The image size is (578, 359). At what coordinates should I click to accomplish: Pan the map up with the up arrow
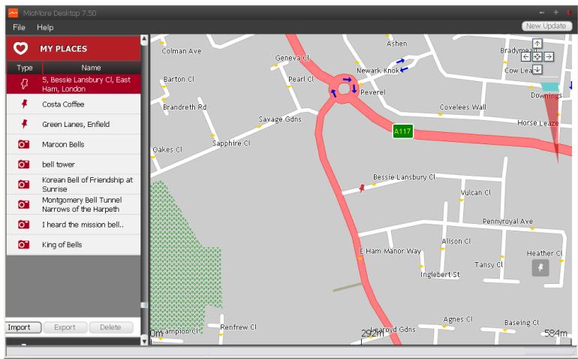tap(537, 44)
